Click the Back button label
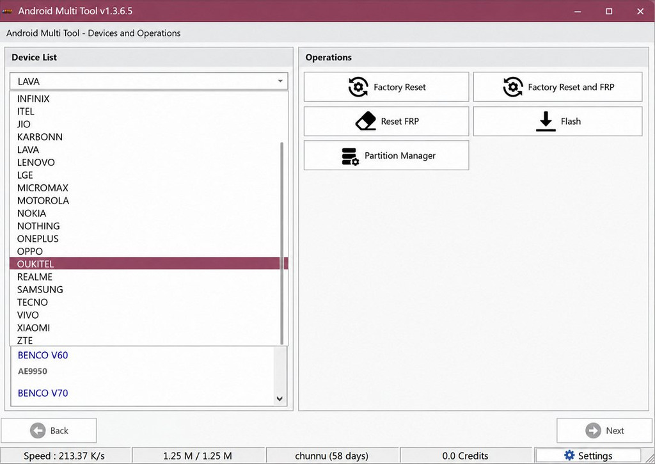This screenshot has width=655, height=464. click(x=59, y=431)
